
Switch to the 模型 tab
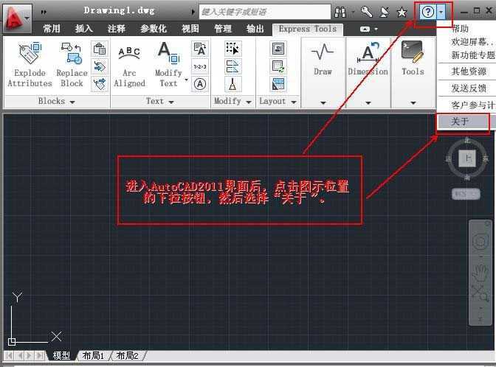[x=61, y=356]
